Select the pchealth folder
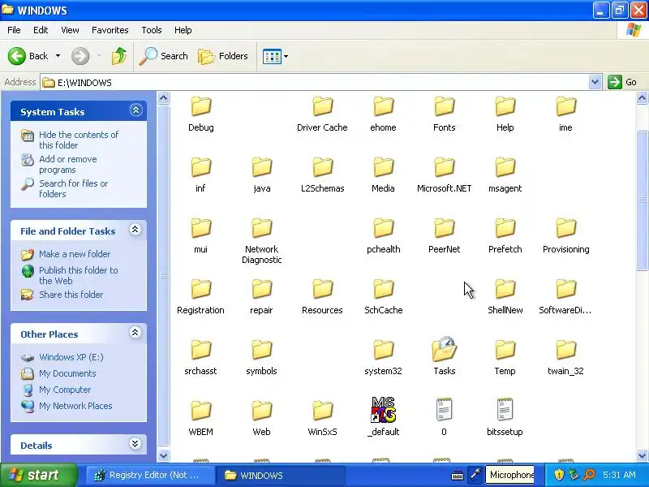The height and width of the screenshot is (487, 649). [383, 236]
